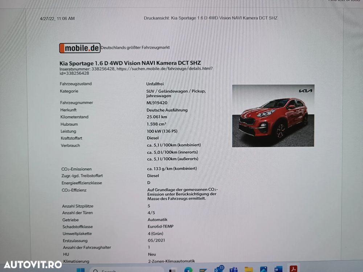
Task: Click the Verbrauch label
Action: click(x=70, y=145)
